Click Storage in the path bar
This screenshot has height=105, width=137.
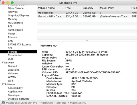point(61,103)
